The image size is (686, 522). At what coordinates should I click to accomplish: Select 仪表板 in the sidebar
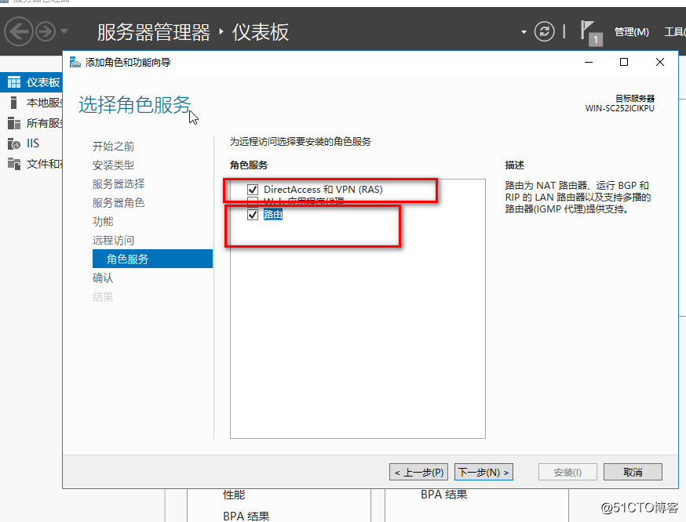coord(31,82)
